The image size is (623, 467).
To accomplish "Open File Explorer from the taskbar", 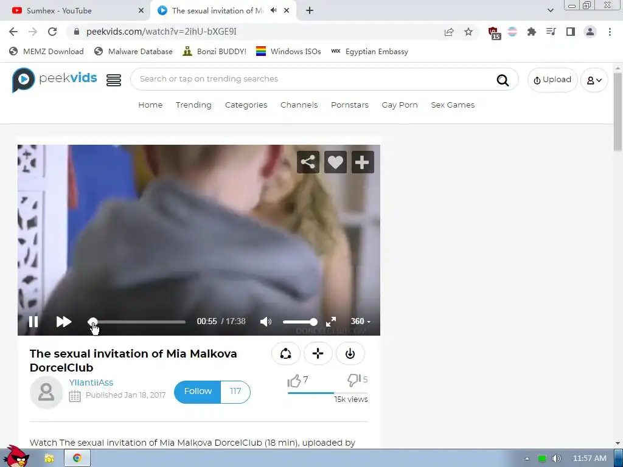I will tap(49, 458).
